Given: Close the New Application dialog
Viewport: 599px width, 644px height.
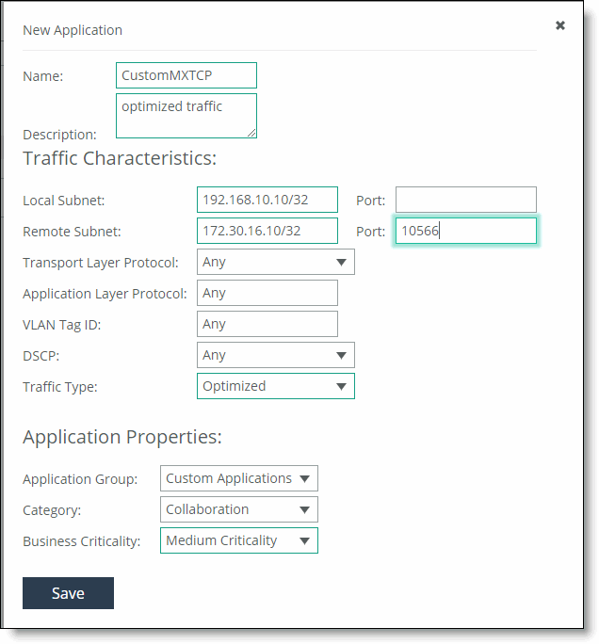Looking at the screenshot, I should [560, 25].
